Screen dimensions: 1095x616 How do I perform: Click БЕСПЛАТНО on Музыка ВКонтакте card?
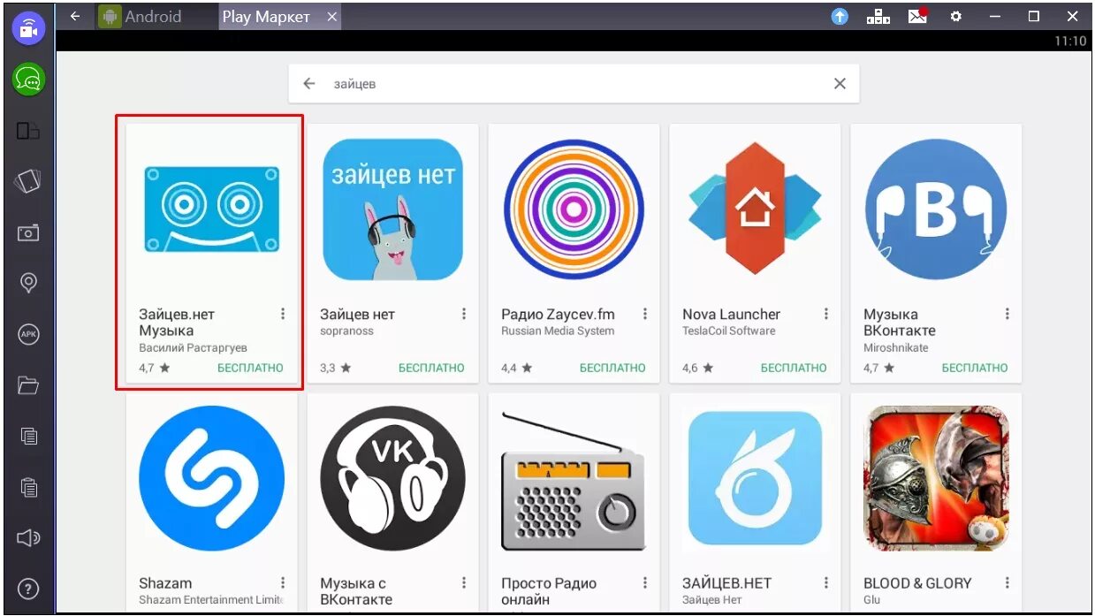(975, 368)
